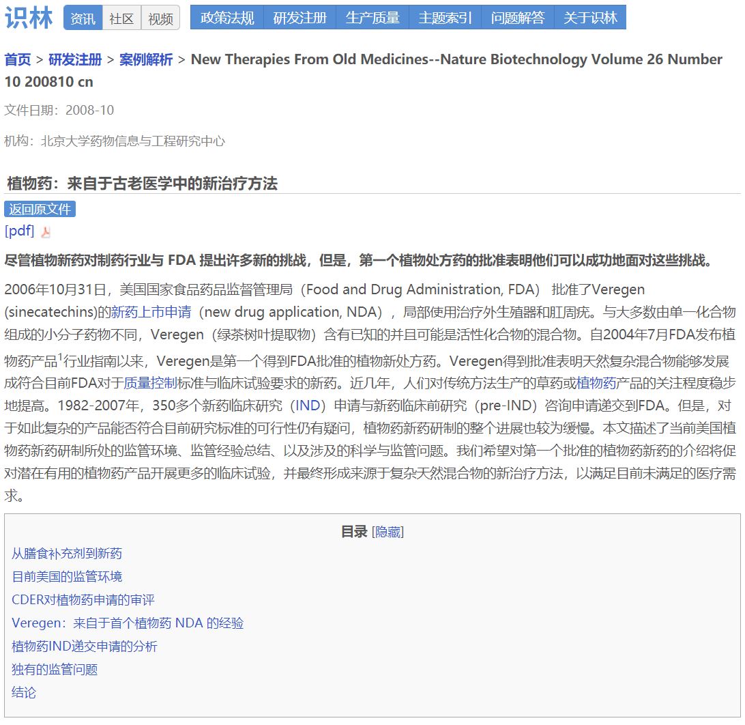Switch to the 资讯 tab
This screenshot has width=745, height=725.
[83, 18]
